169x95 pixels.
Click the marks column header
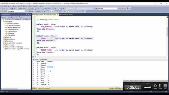coord(38,61)
